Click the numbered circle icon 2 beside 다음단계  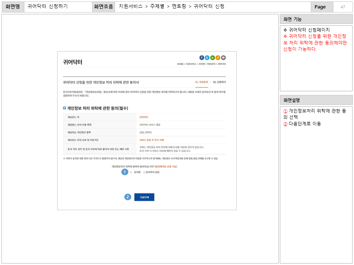[127, 197]
